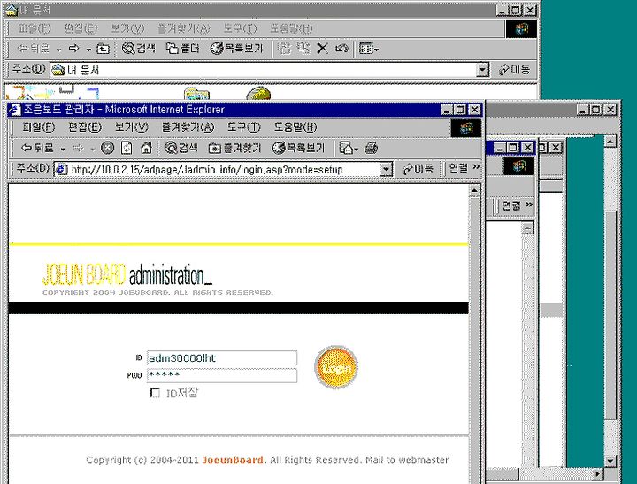Click the 내 문서 title bar folder icon
Viewport: 637px width, 484px height.
pyautogui.click(x=12, y=10)
